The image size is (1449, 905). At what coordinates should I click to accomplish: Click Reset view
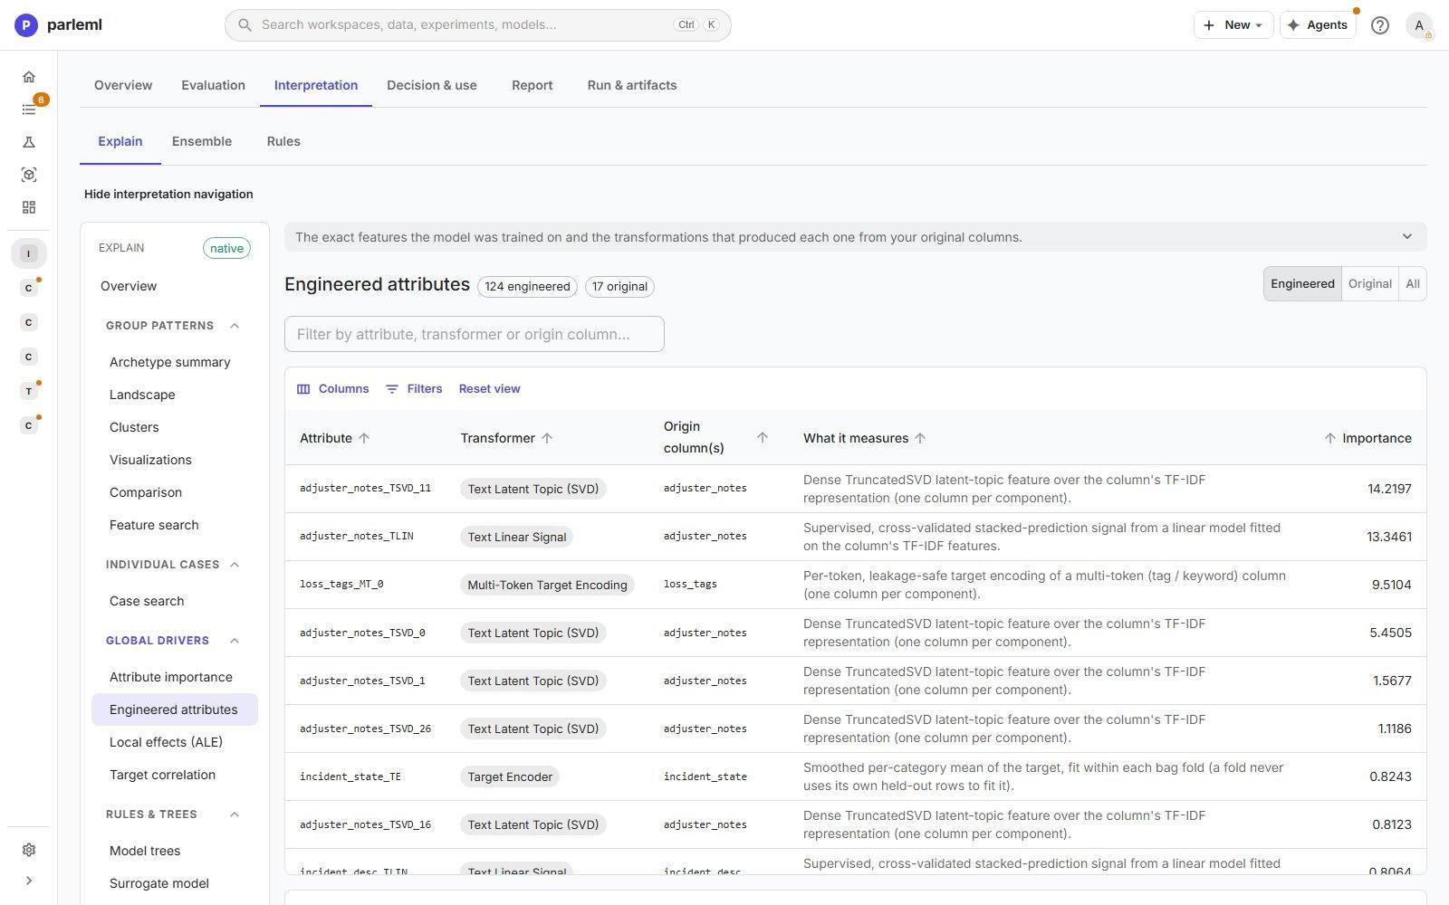tap(489, 389)
